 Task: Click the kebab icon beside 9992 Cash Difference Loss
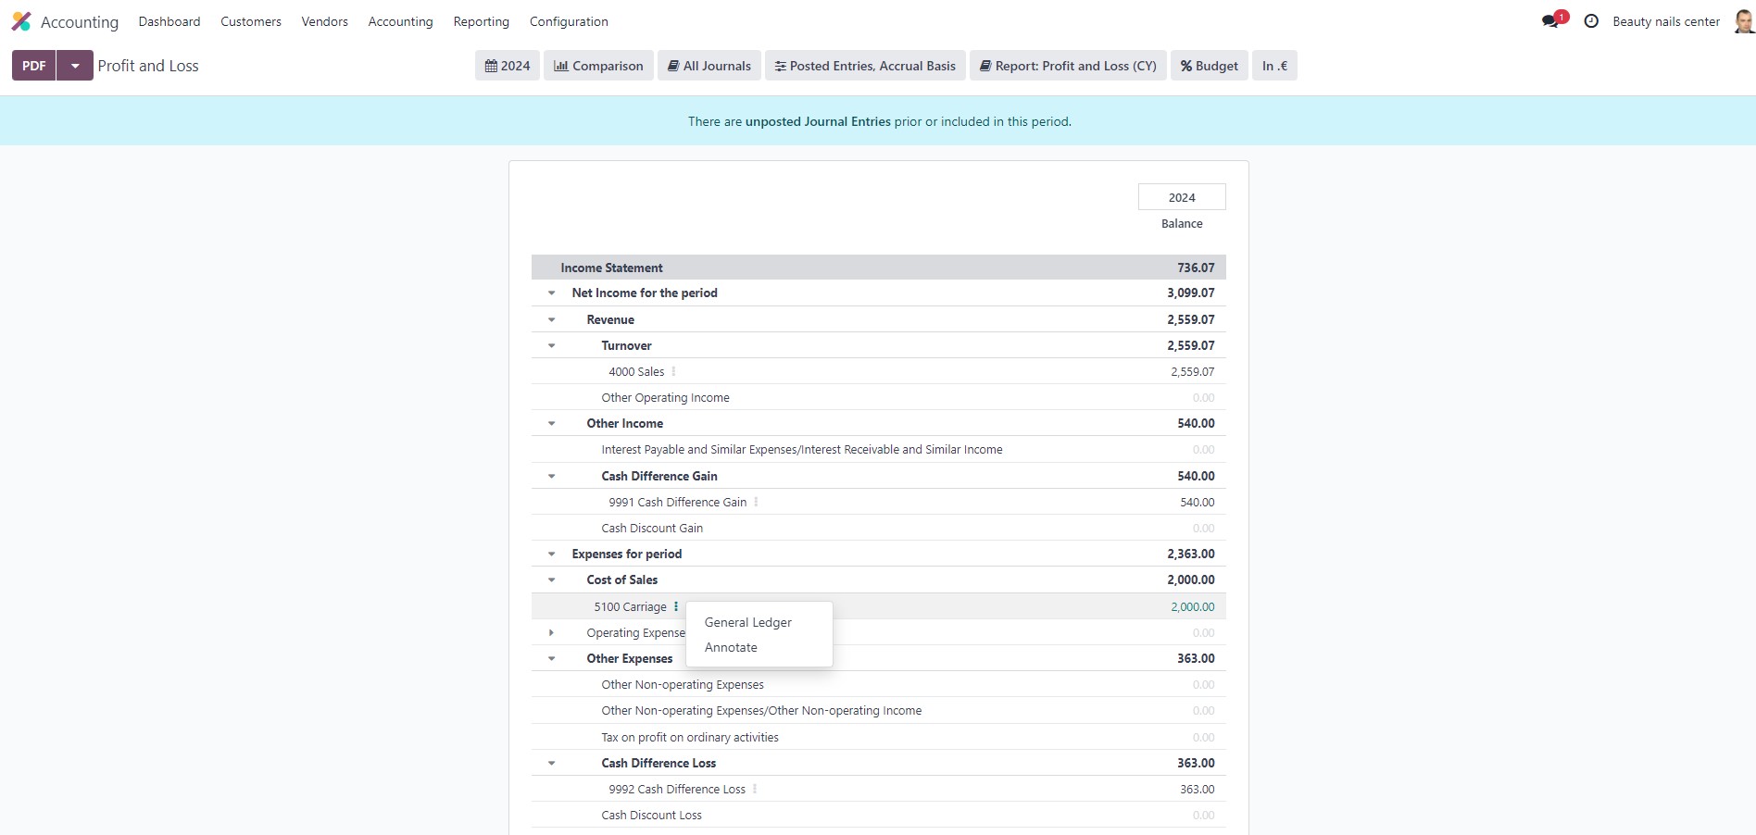755,789
